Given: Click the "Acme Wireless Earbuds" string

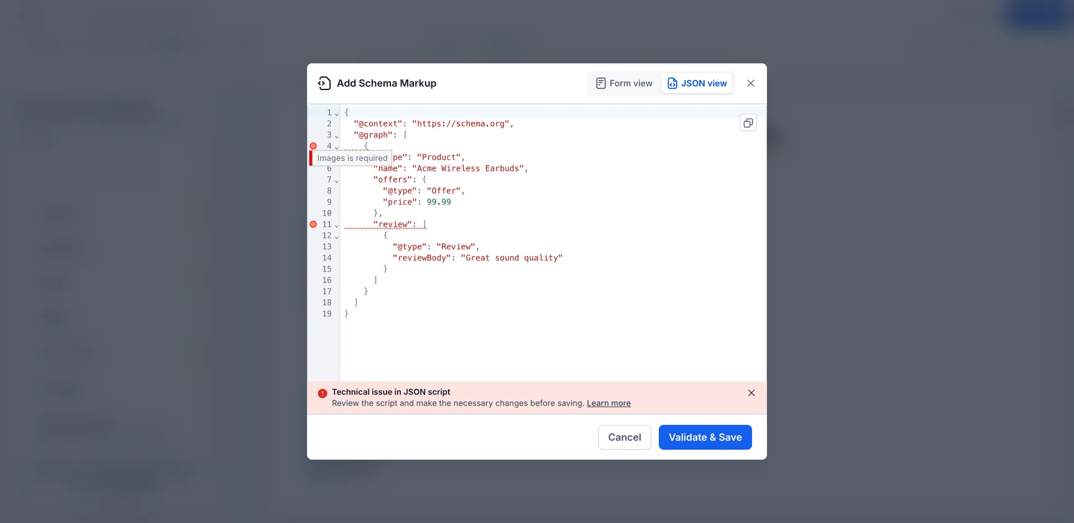Looking at the screenshot, I should click(x=468, y=168).
